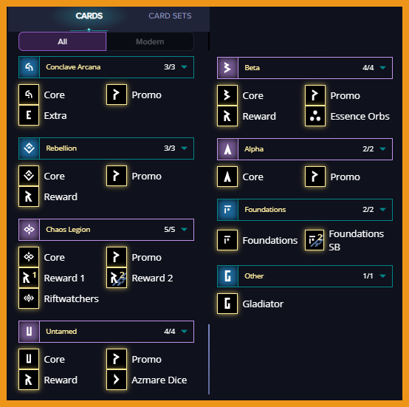
Task: Select the Chaos Legion Reward 2 icon
Action: [x=117, y=278]
